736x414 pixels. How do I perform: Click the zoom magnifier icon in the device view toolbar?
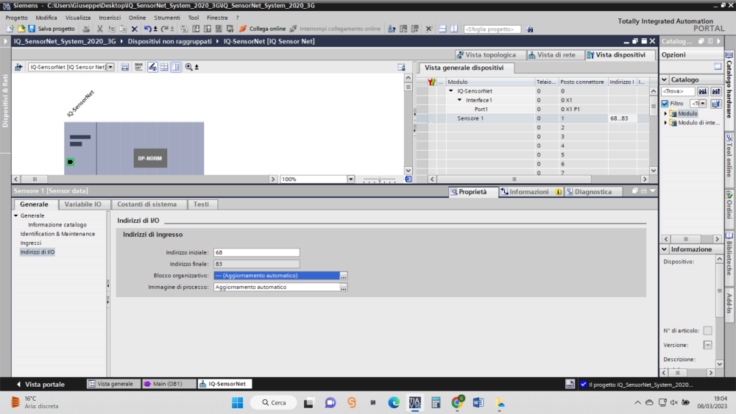tap(189, 67)
